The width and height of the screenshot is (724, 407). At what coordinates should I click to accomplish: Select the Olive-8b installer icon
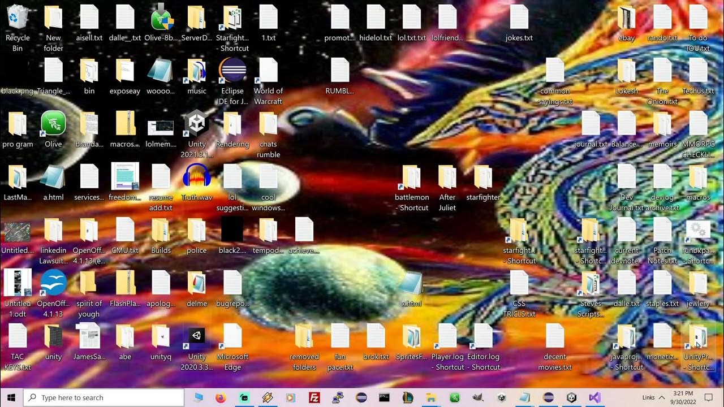(x=162, y=17)
